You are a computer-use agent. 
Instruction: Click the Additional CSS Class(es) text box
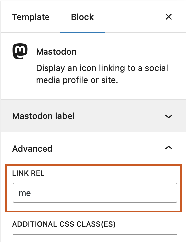pyautogui.click(x=95, y=238)
